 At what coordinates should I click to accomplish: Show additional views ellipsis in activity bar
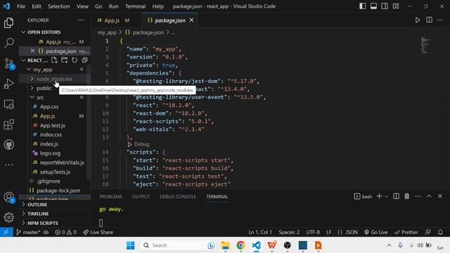pyautogui.click(x=8, y=165)
